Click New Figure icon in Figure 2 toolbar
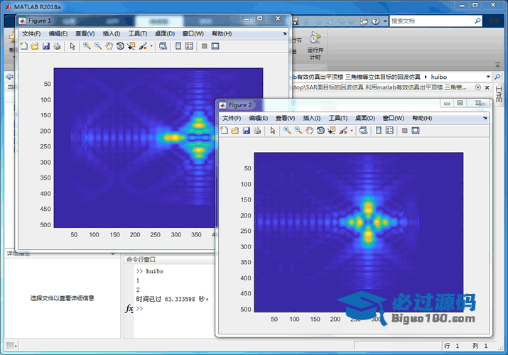Screen dimensions: 508x355 pyautogui.click(x=224, y=131)
